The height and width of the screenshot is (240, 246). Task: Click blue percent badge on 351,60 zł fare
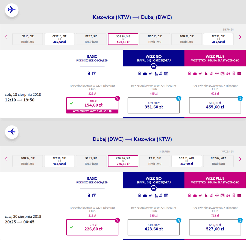[x=179, y=98]
